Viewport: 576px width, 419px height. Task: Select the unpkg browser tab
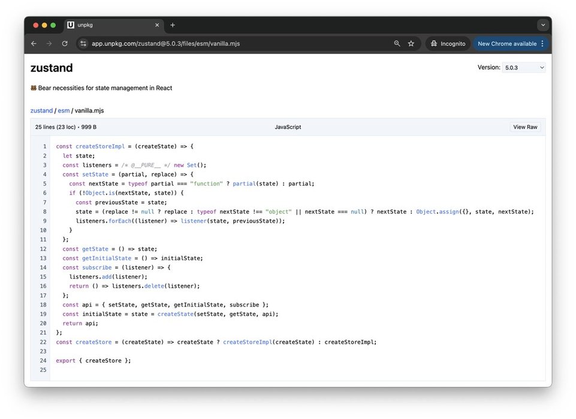coord(114,25)
